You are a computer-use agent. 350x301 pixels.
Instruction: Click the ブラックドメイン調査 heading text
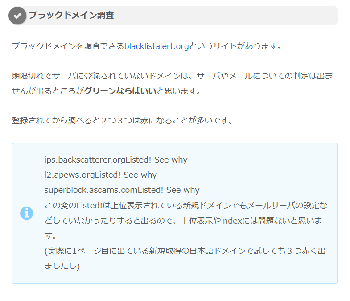(x=71, y=16)
